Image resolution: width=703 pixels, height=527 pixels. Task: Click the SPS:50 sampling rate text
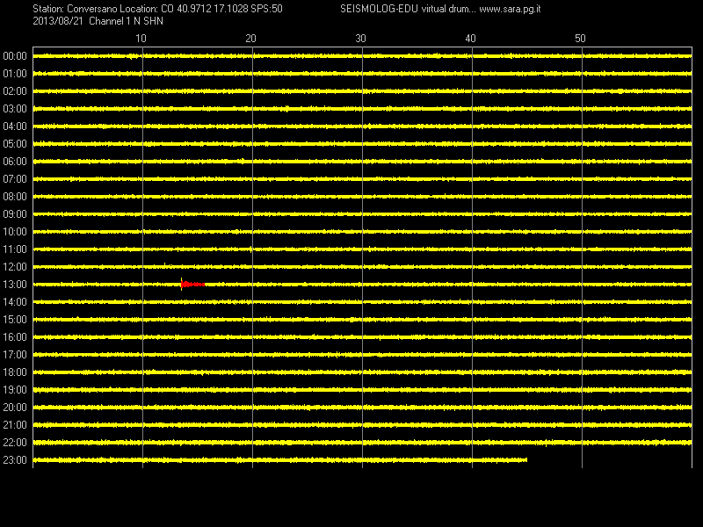pyautogui.click(x=267, y=9)
